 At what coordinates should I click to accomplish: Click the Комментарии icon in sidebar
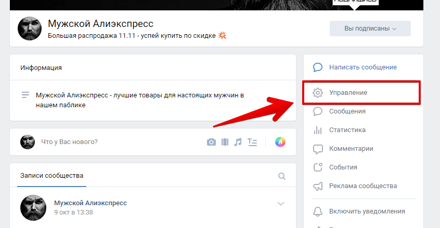point(318,149)
